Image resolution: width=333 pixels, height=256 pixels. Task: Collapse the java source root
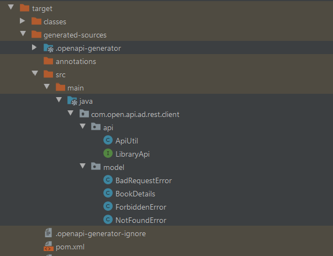click(59, 100)
